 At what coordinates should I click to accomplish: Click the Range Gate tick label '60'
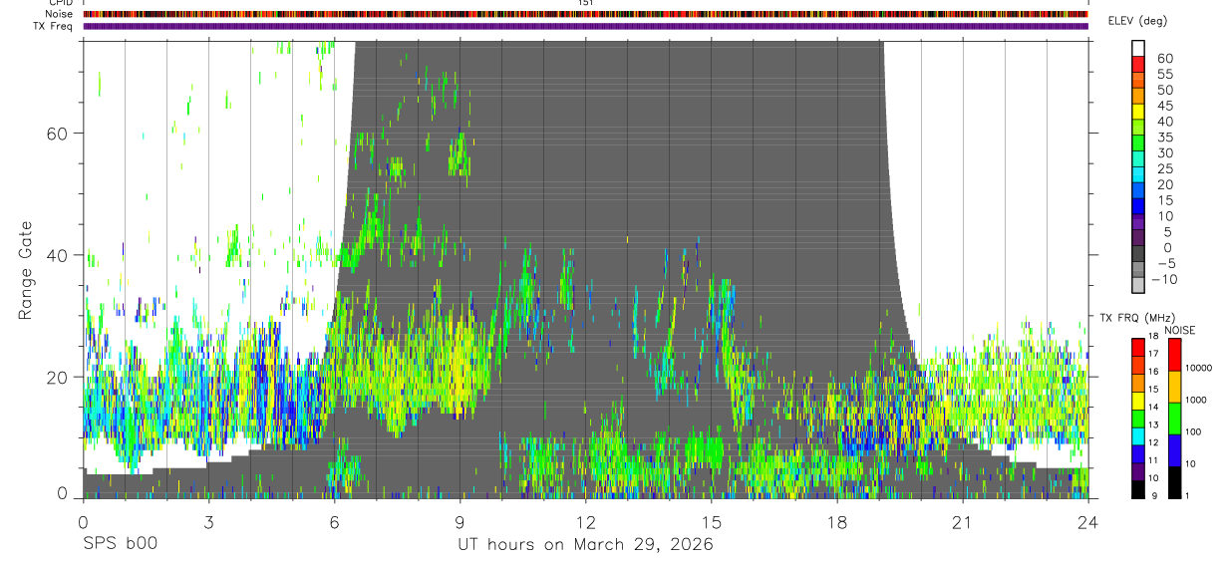(56, 134)
